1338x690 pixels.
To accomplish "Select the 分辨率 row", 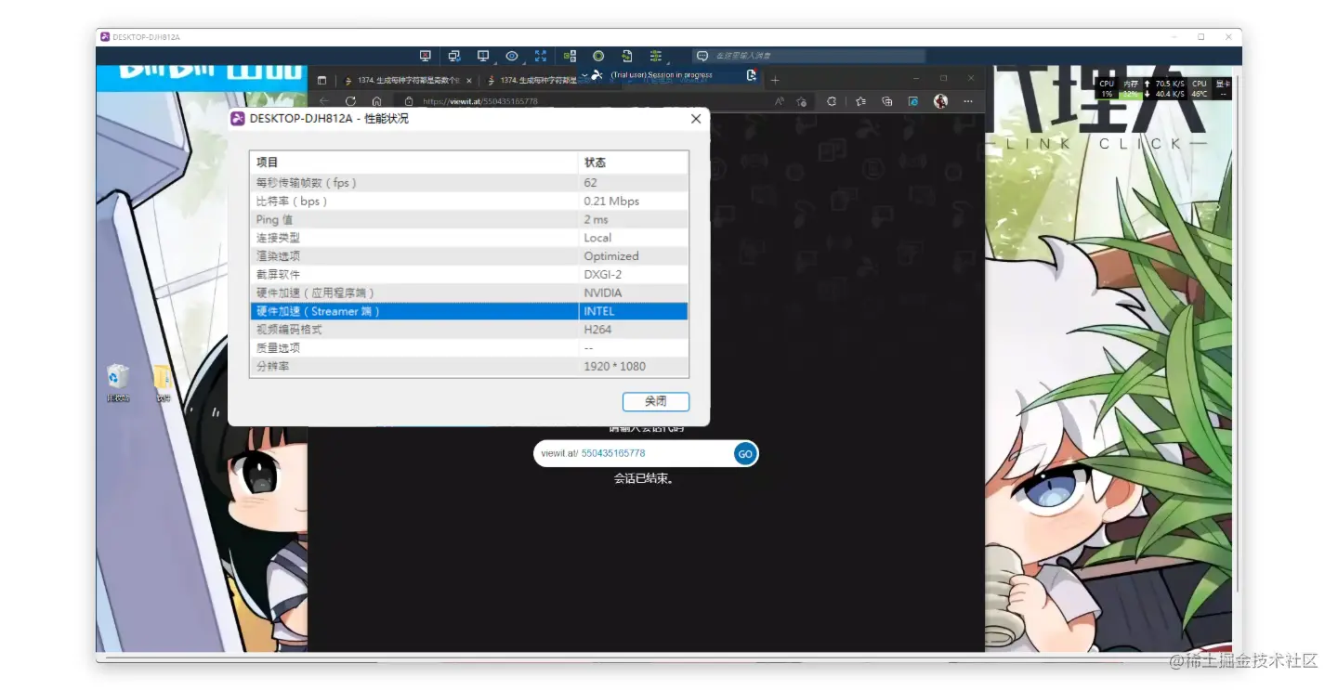I will pyautogui.click(x=469, y=367).
